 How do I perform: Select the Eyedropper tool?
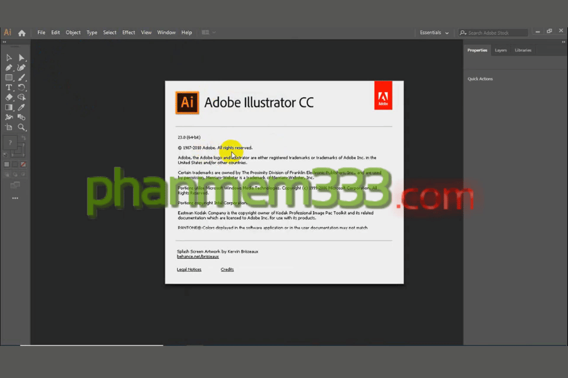click(x=21, y=107)
